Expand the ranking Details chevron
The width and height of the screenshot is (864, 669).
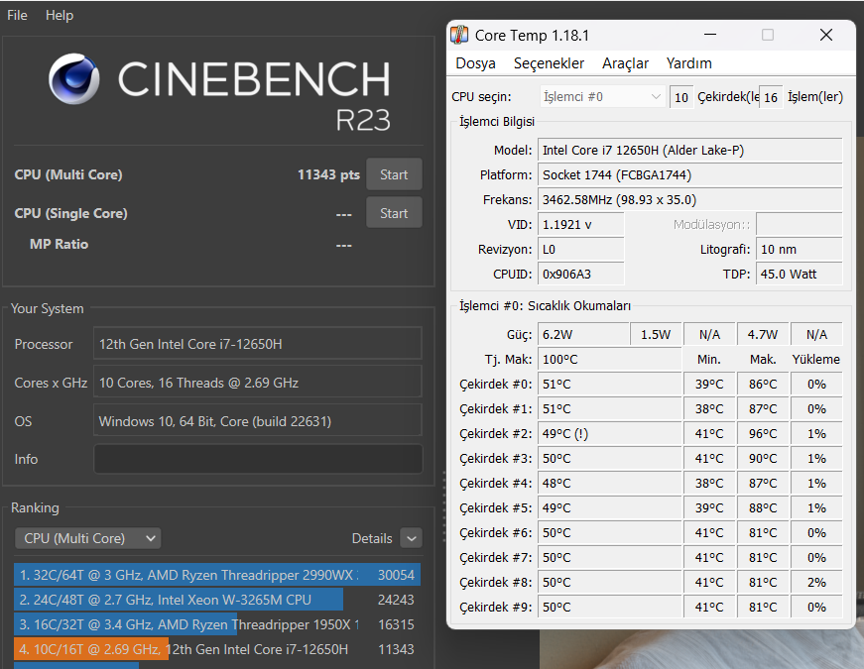tap(411, 538)
